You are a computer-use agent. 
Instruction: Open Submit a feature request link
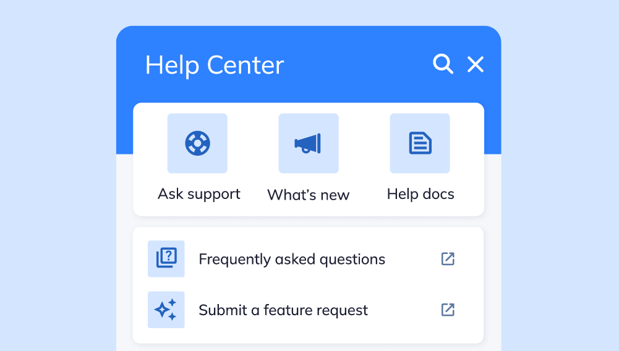pos(283,310)
